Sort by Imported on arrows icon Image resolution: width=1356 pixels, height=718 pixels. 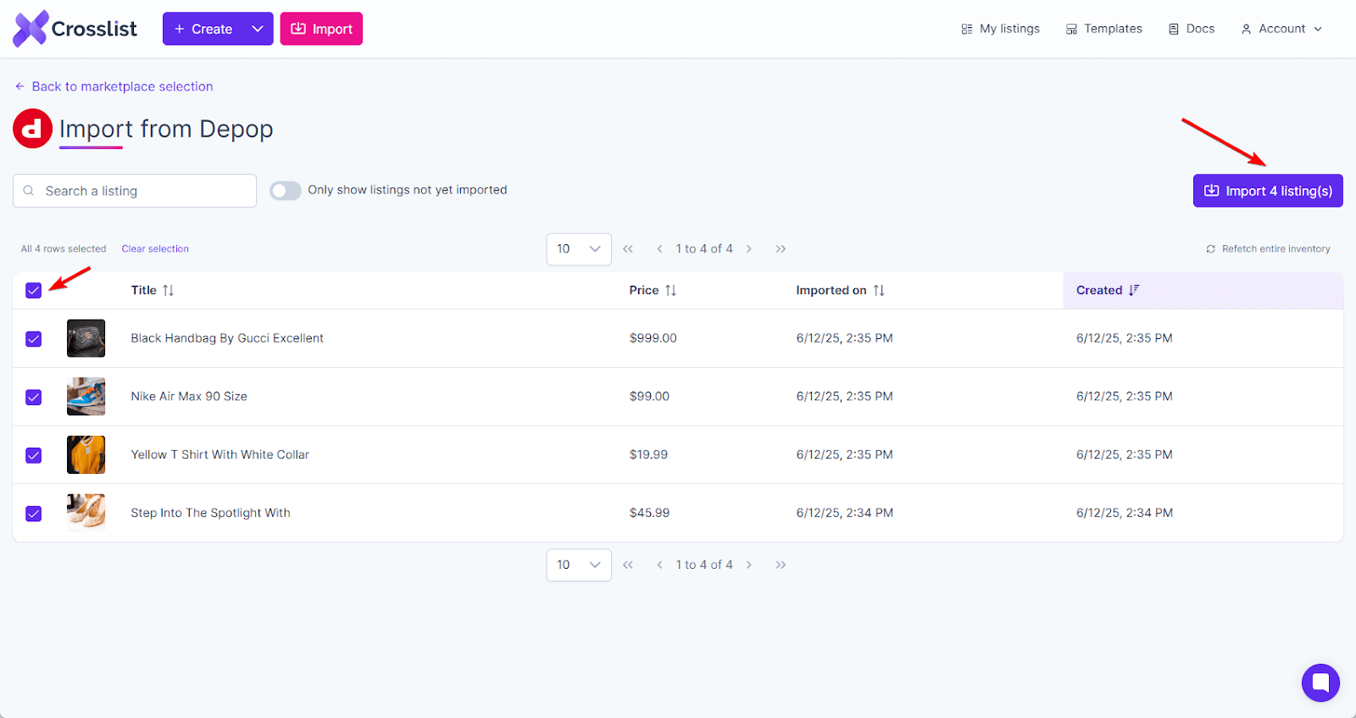879,290
